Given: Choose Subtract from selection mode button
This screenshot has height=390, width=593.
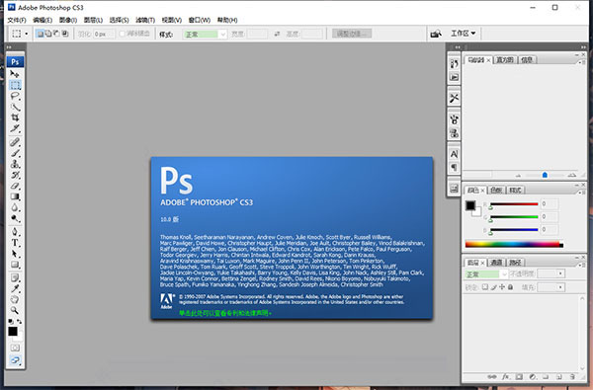Looking at the screenshot, I should point(56,34).
